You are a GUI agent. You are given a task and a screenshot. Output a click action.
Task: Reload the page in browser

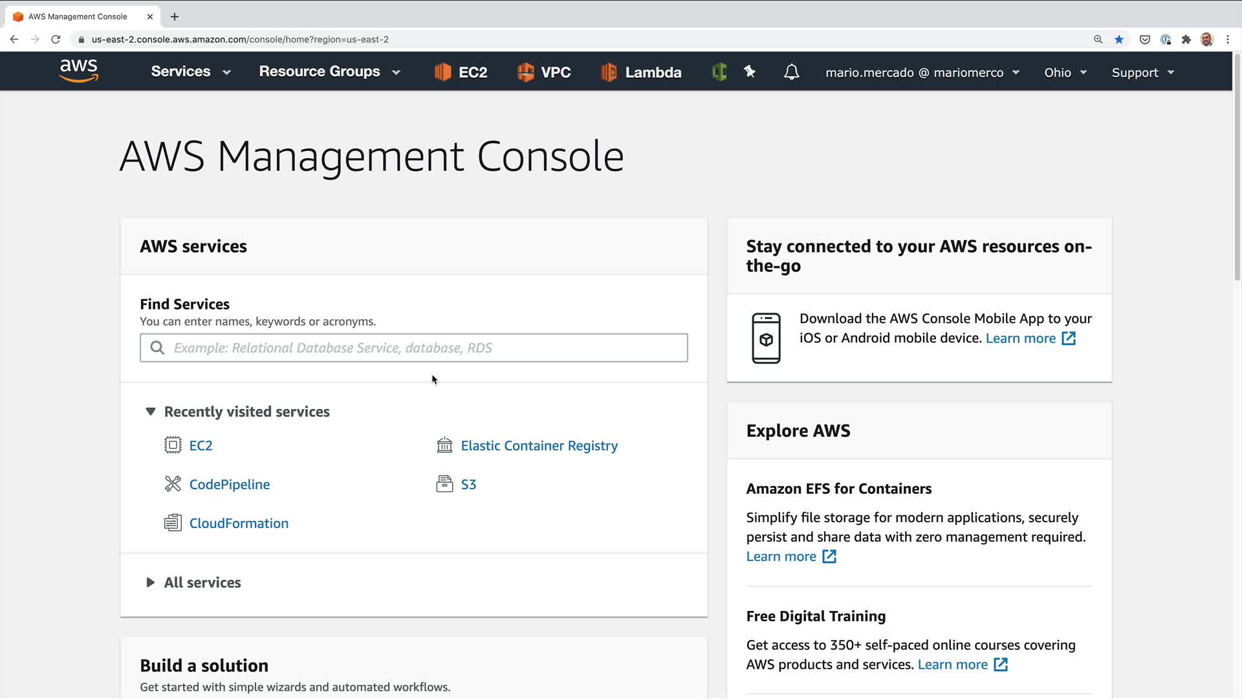coord(56,39)
